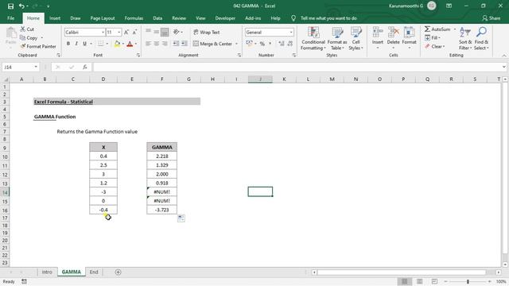Click the Select All corner button
Image resolution: width=509 pixels, height=286 pixels.
point(6,79)
